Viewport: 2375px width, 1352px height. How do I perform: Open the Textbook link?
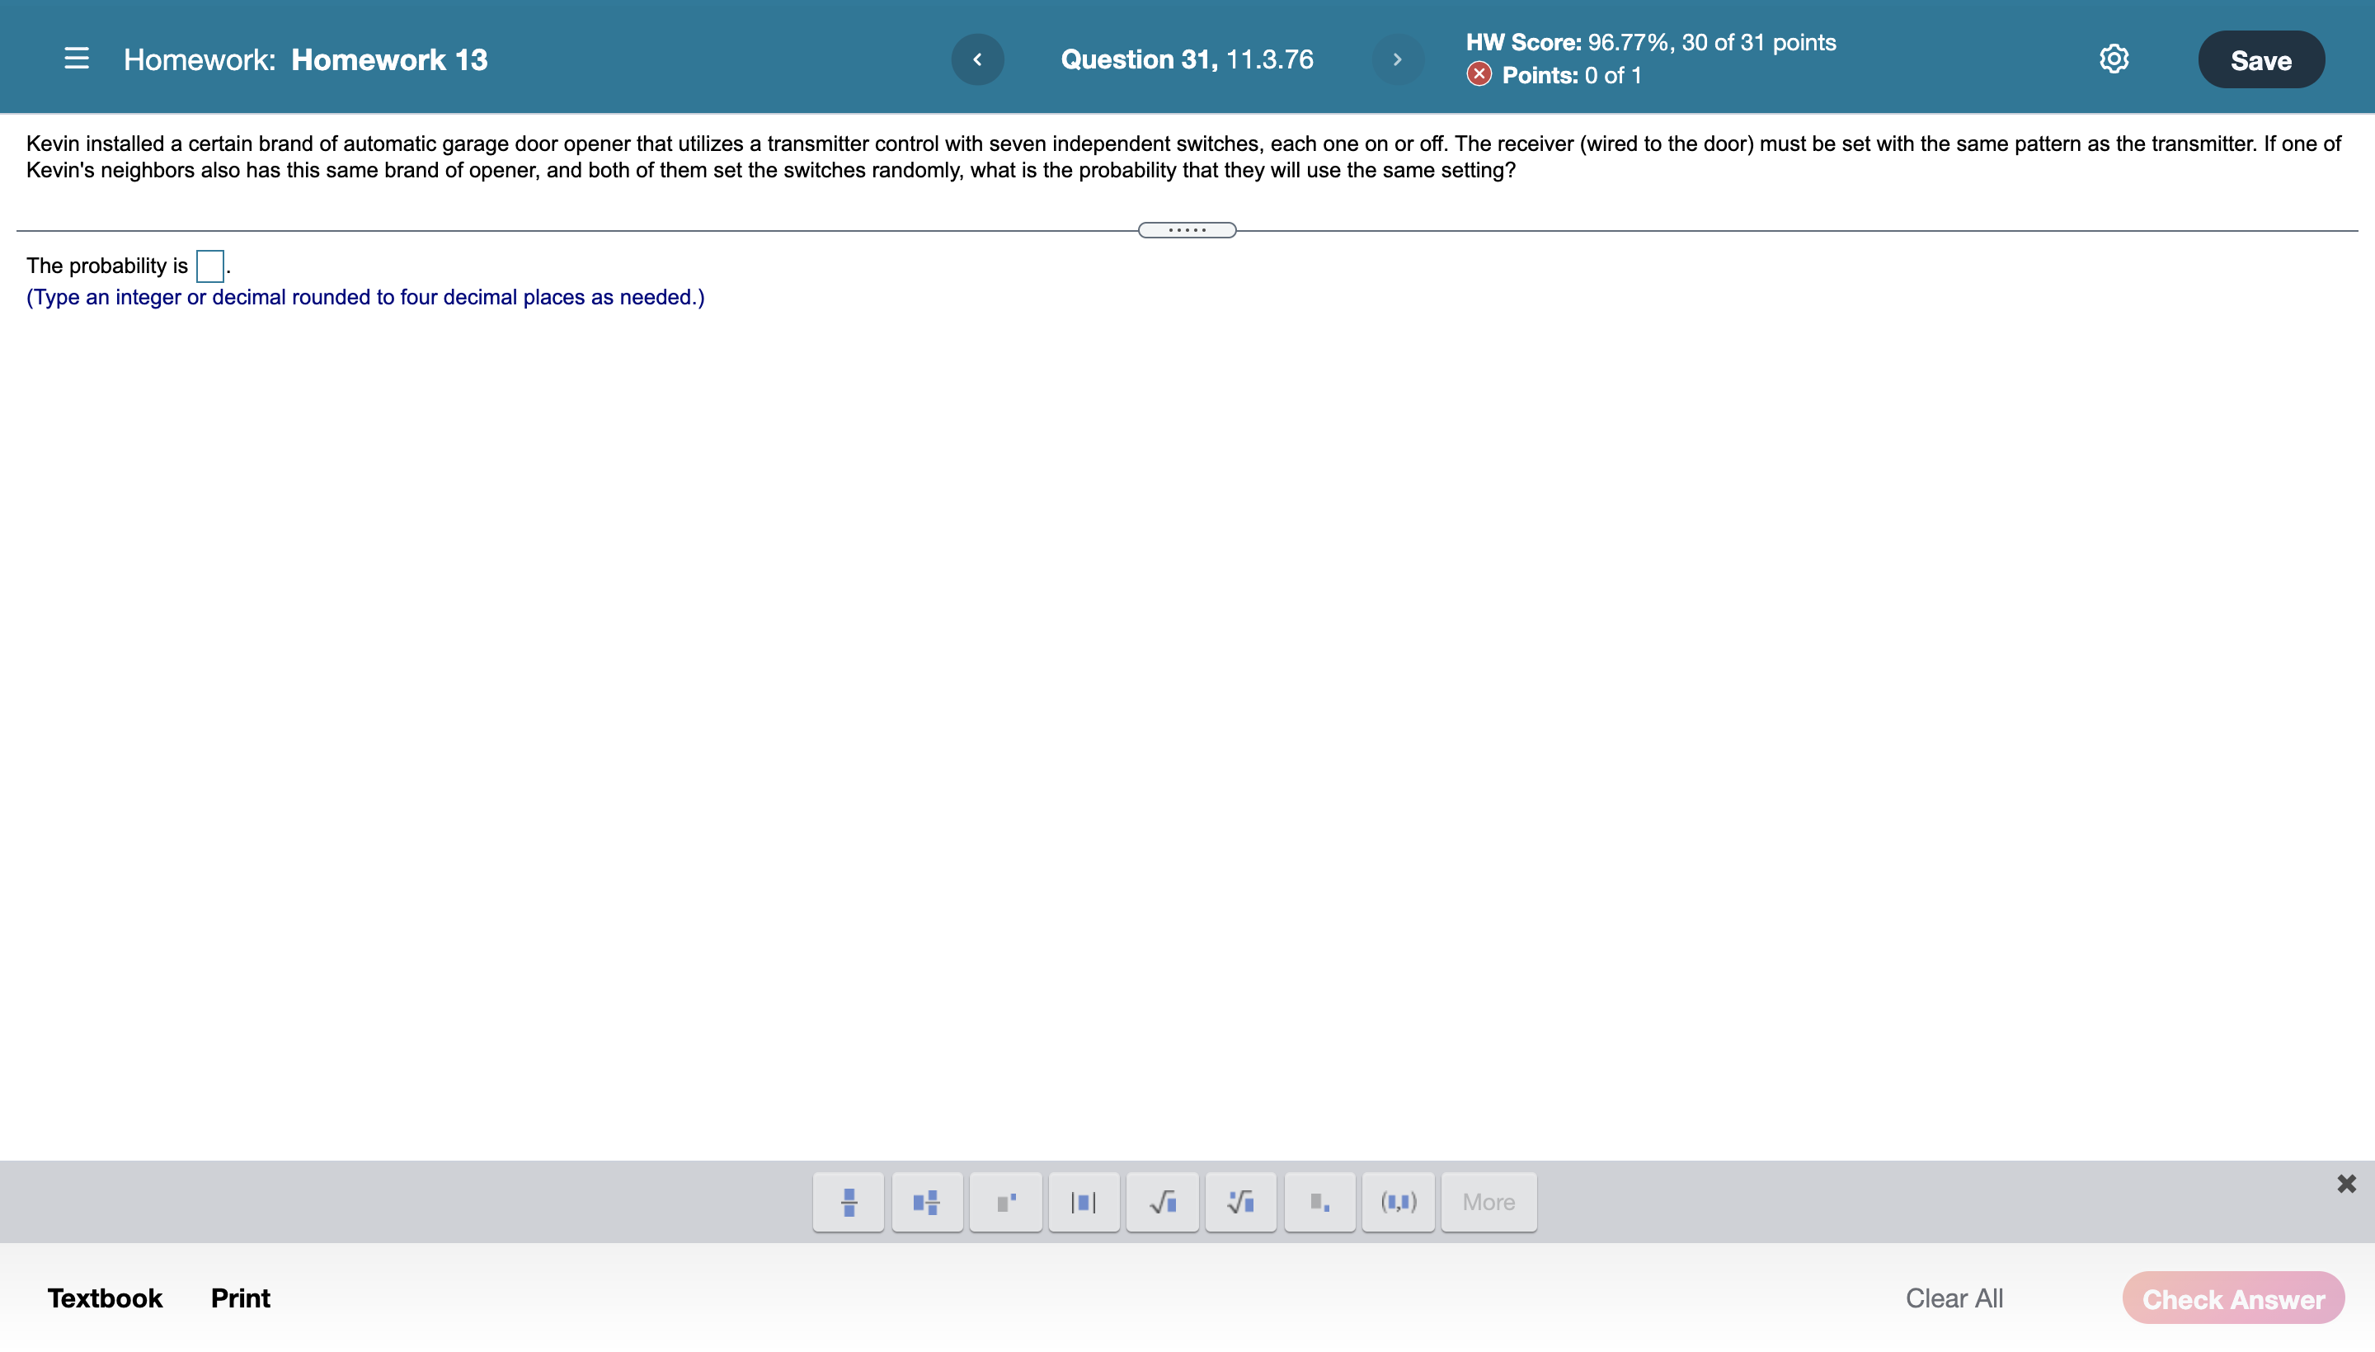104,1298
